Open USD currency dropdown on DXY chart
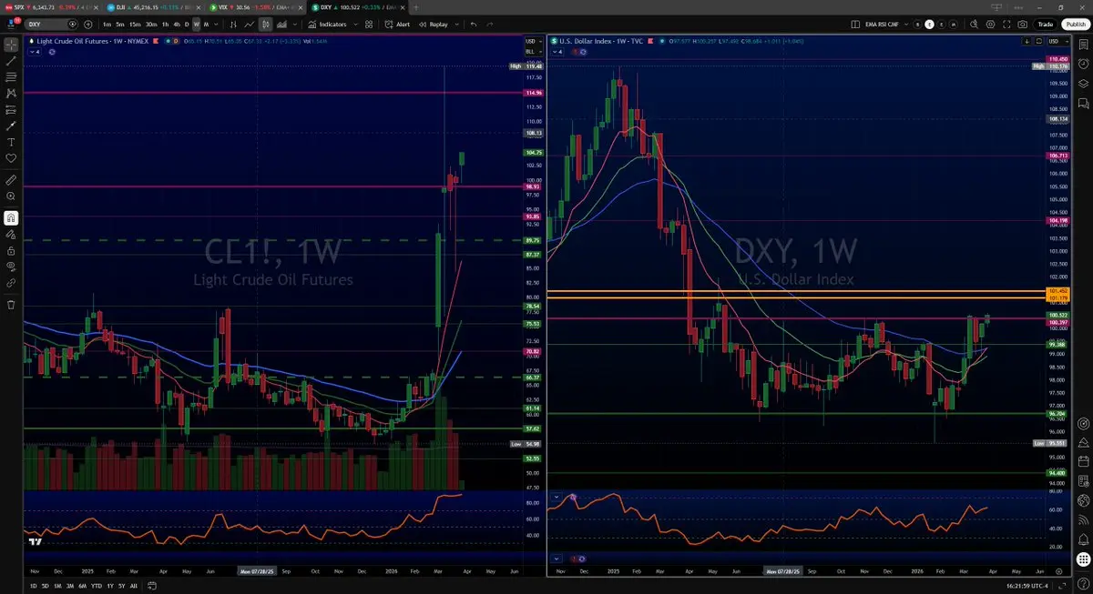 (x=1057, y=42)
